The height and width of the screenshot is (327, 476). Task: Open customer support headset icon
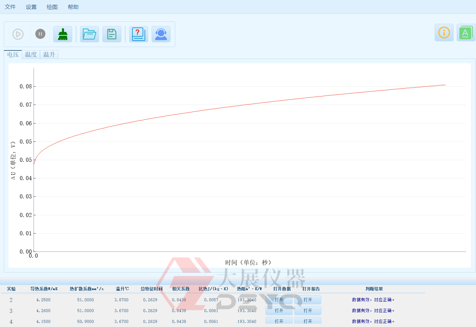pos(161,34)
